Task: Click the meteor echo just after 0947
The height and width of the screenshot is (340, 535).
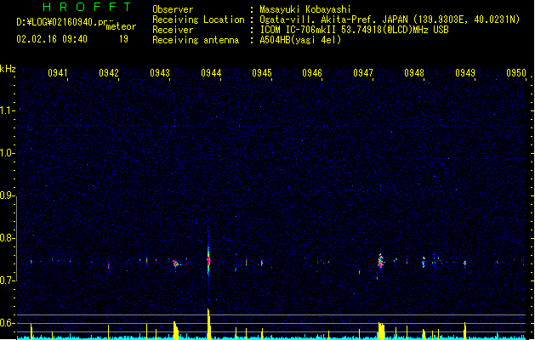Action: [380, 262]
